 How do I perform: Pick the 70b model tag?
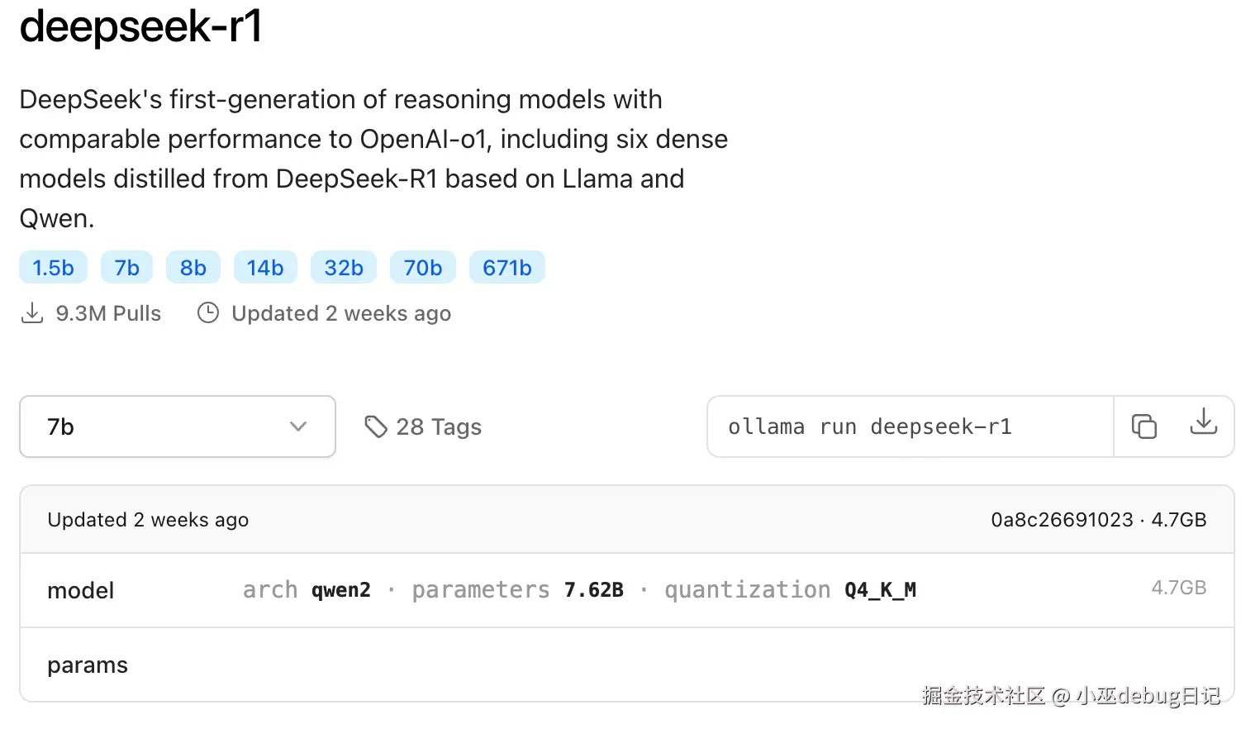coord(423,268)
